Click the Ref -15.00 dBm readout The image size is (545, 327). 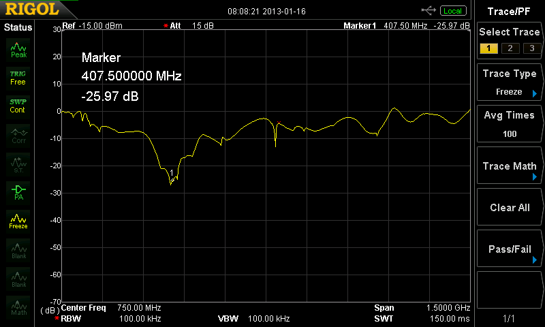(x=92, y=26)
